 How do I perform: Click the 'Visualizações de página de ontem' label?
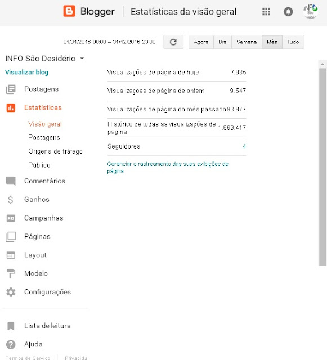(x=156, y=91)
